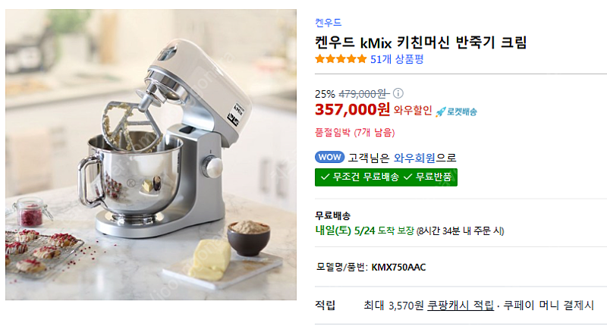Click the 쿠팡캐시 적립 link

point(461,306)
